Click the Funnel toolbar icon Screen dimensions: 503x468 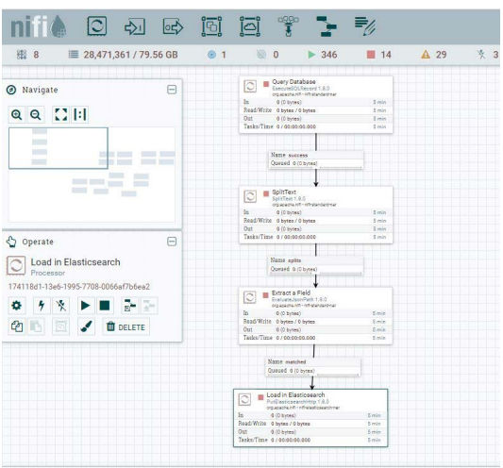(288, 26)
